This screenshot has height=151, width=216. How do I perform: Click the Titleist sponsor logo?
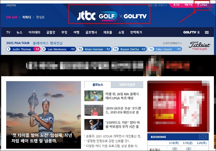tap(199, 46)
